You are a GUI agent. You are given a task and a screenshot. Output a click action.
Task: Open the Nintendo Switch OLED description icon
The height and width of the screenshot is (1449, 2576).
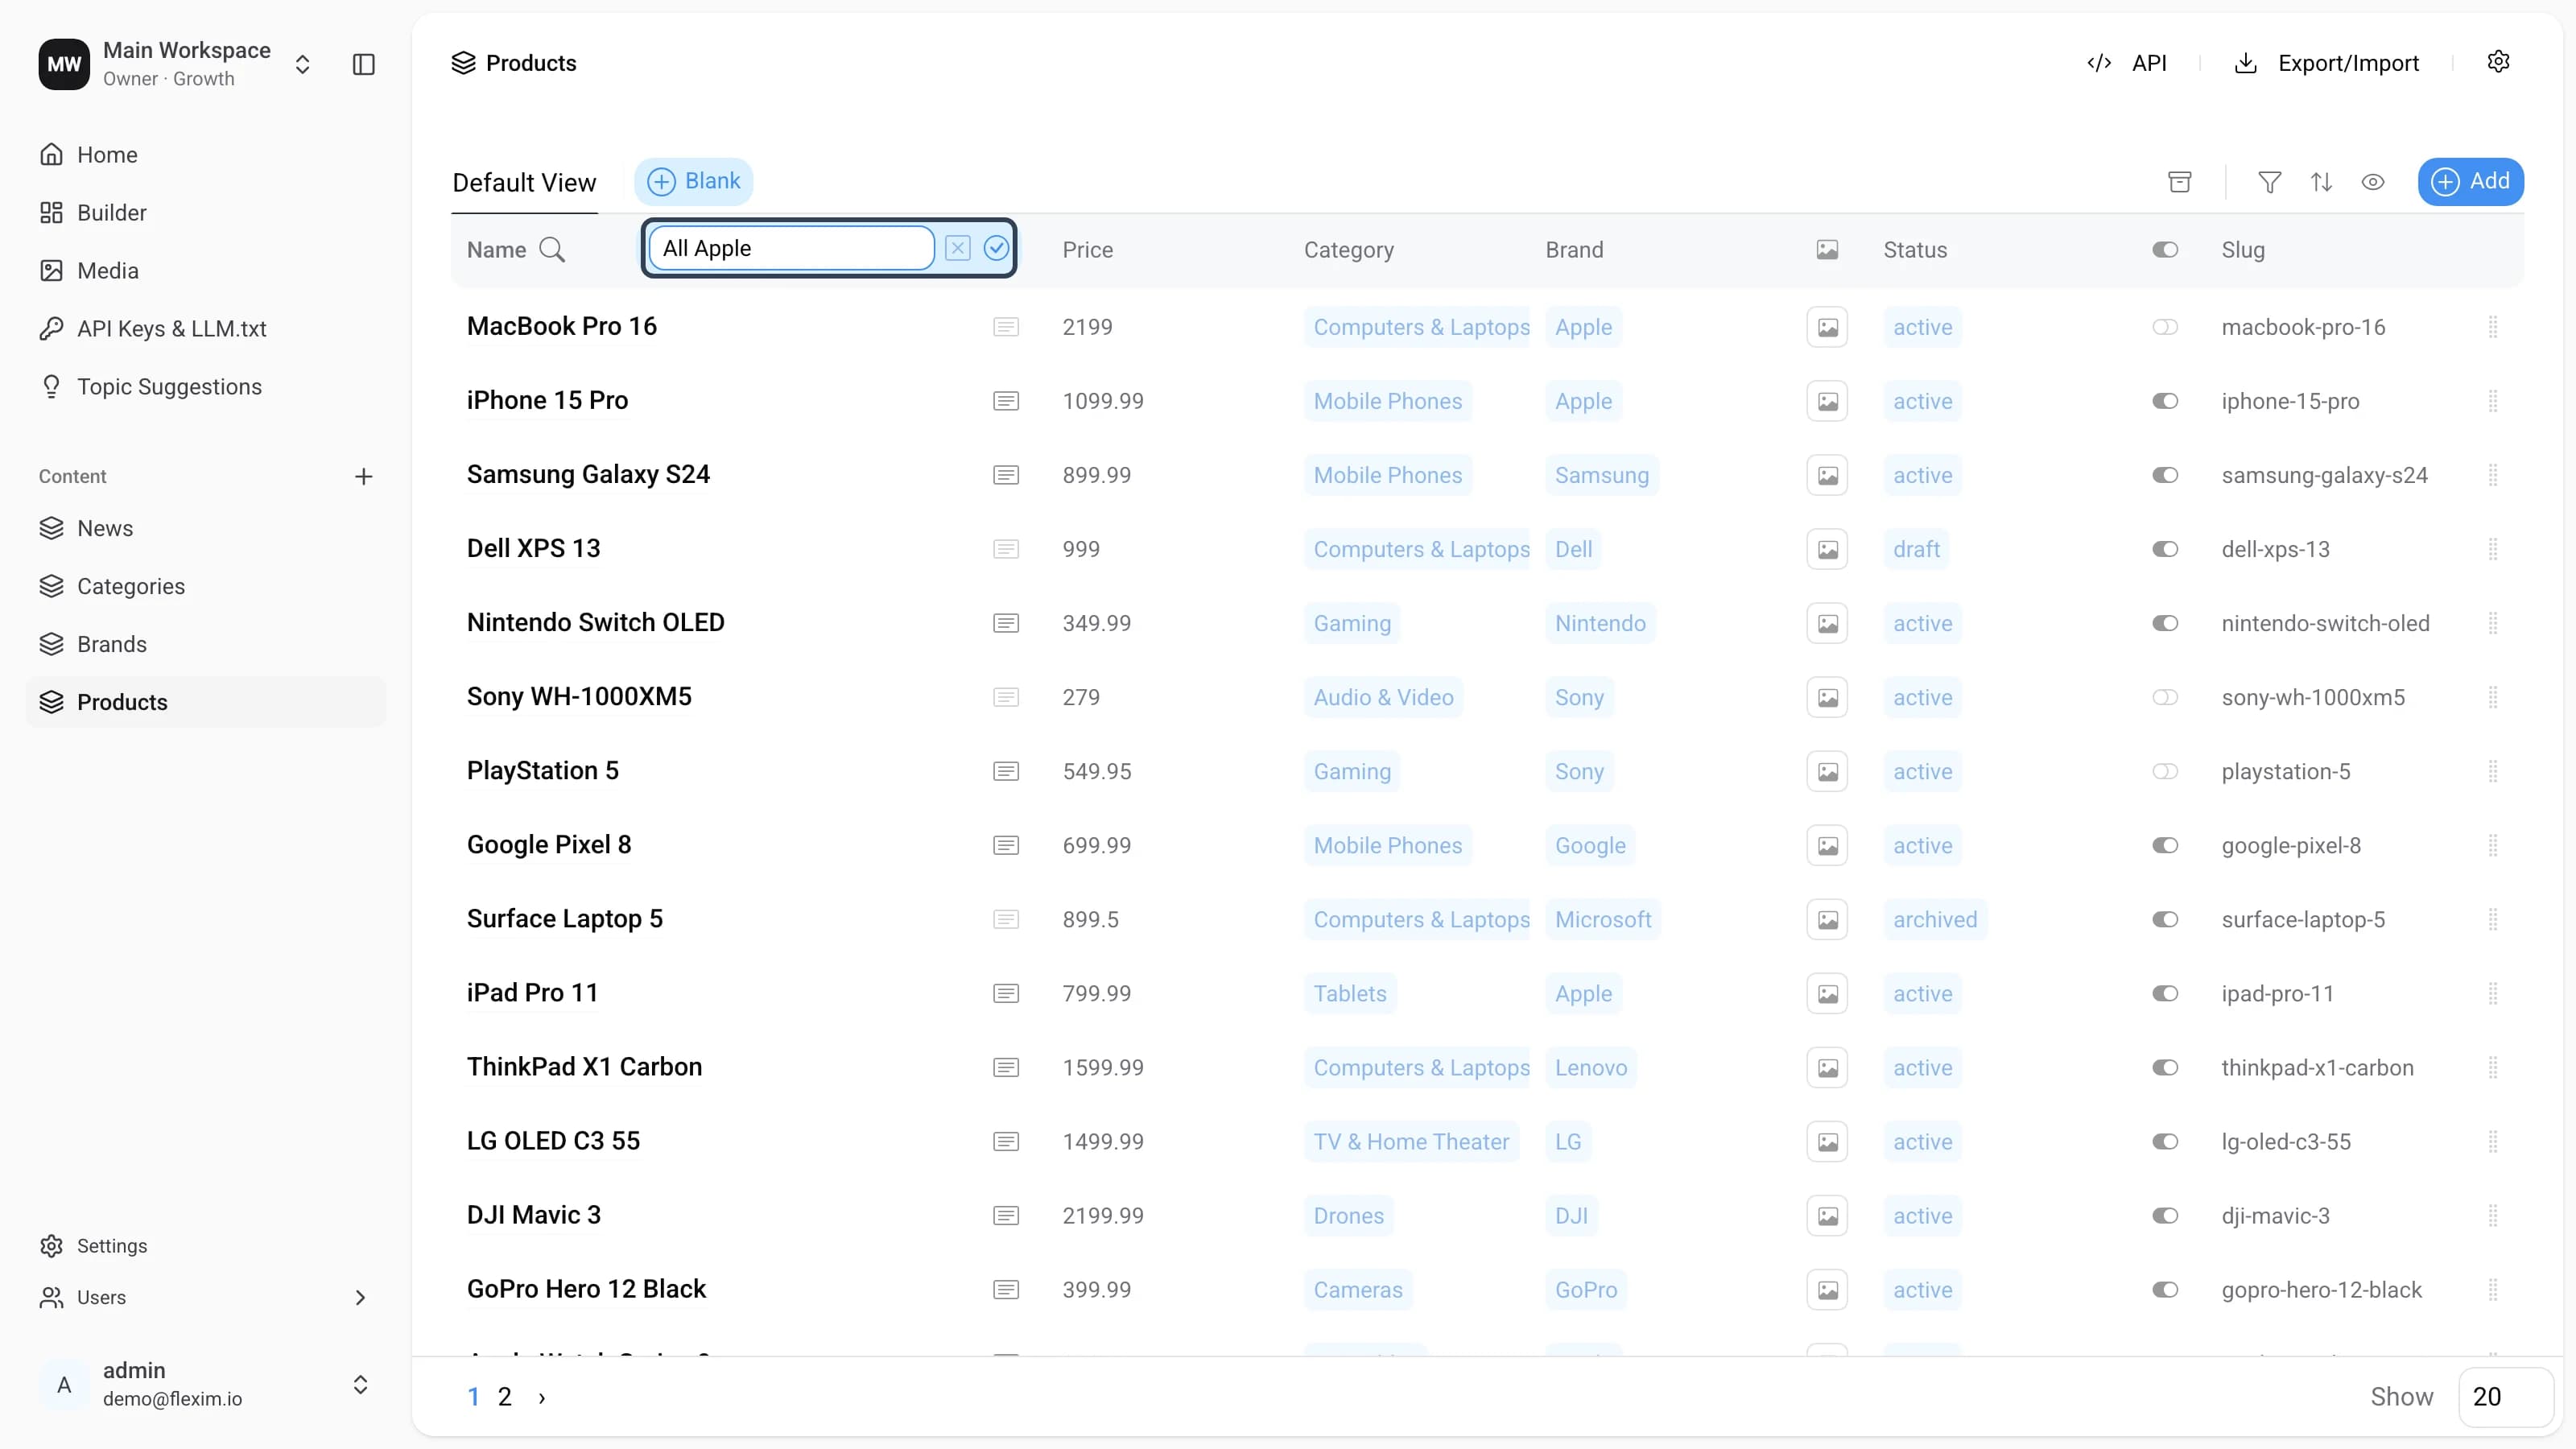pos(1006,623)
